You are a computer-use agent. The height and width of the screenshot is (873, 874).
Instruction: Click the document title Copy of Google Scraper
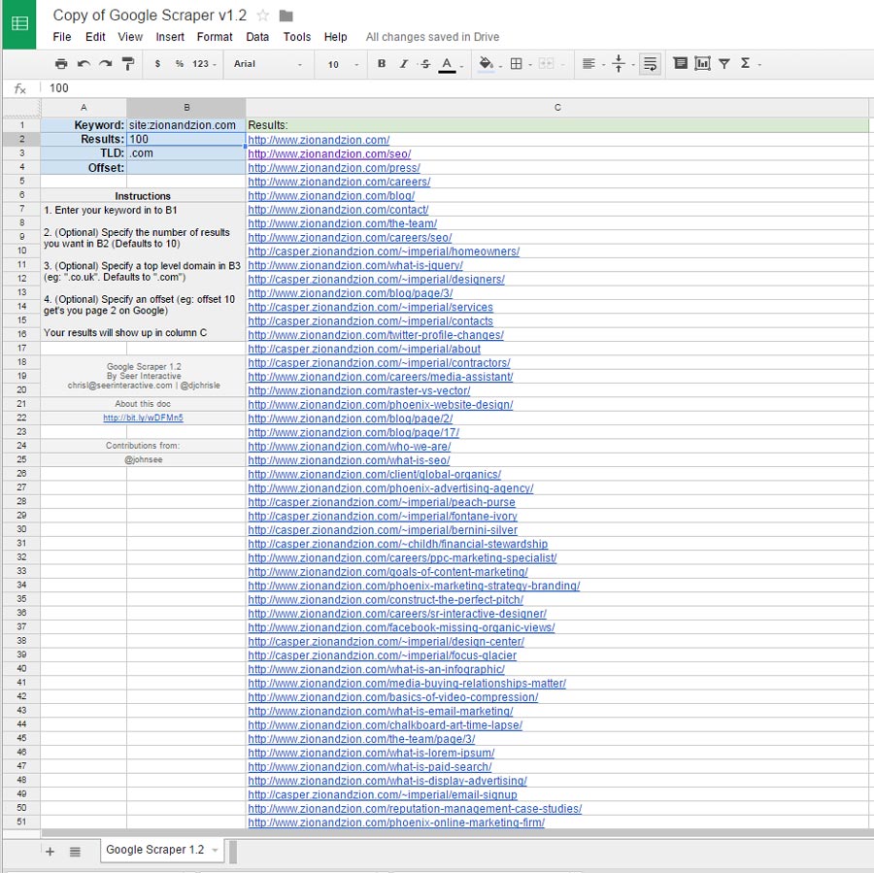pyautogui.click(x=150, y=16)
